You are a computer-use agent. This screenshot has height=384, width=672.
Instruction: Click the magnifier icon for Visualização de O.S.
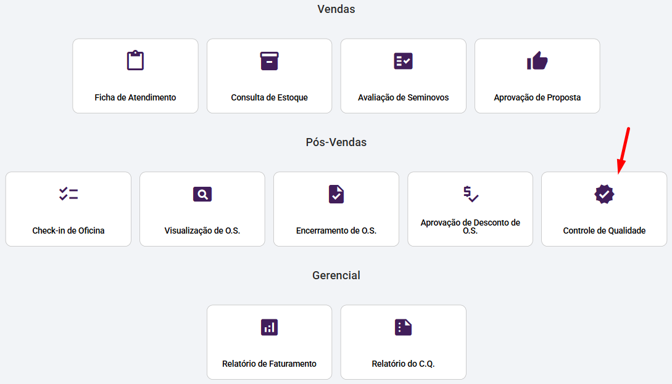(202, 194)
